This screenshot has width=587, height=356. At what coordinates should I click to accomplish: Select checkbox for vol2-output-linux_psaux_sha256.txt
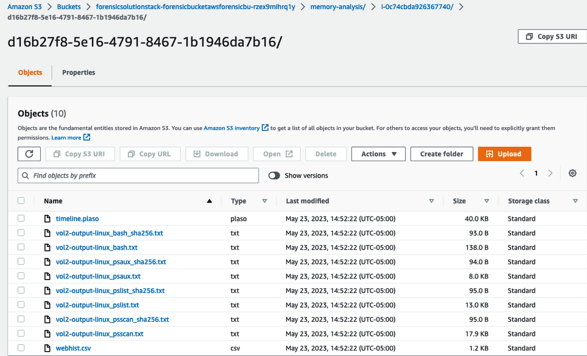21,262
